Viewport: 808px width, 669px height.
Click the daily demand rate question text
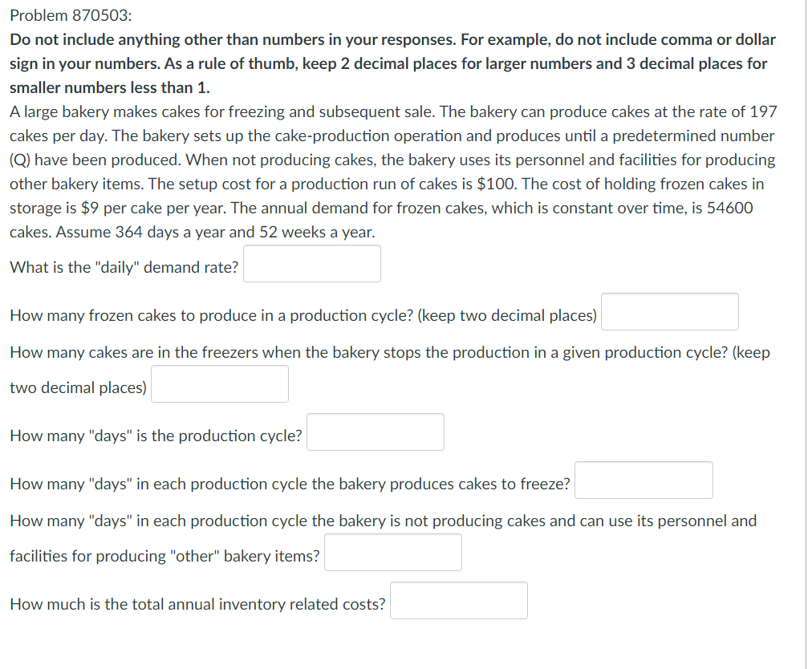122,267
